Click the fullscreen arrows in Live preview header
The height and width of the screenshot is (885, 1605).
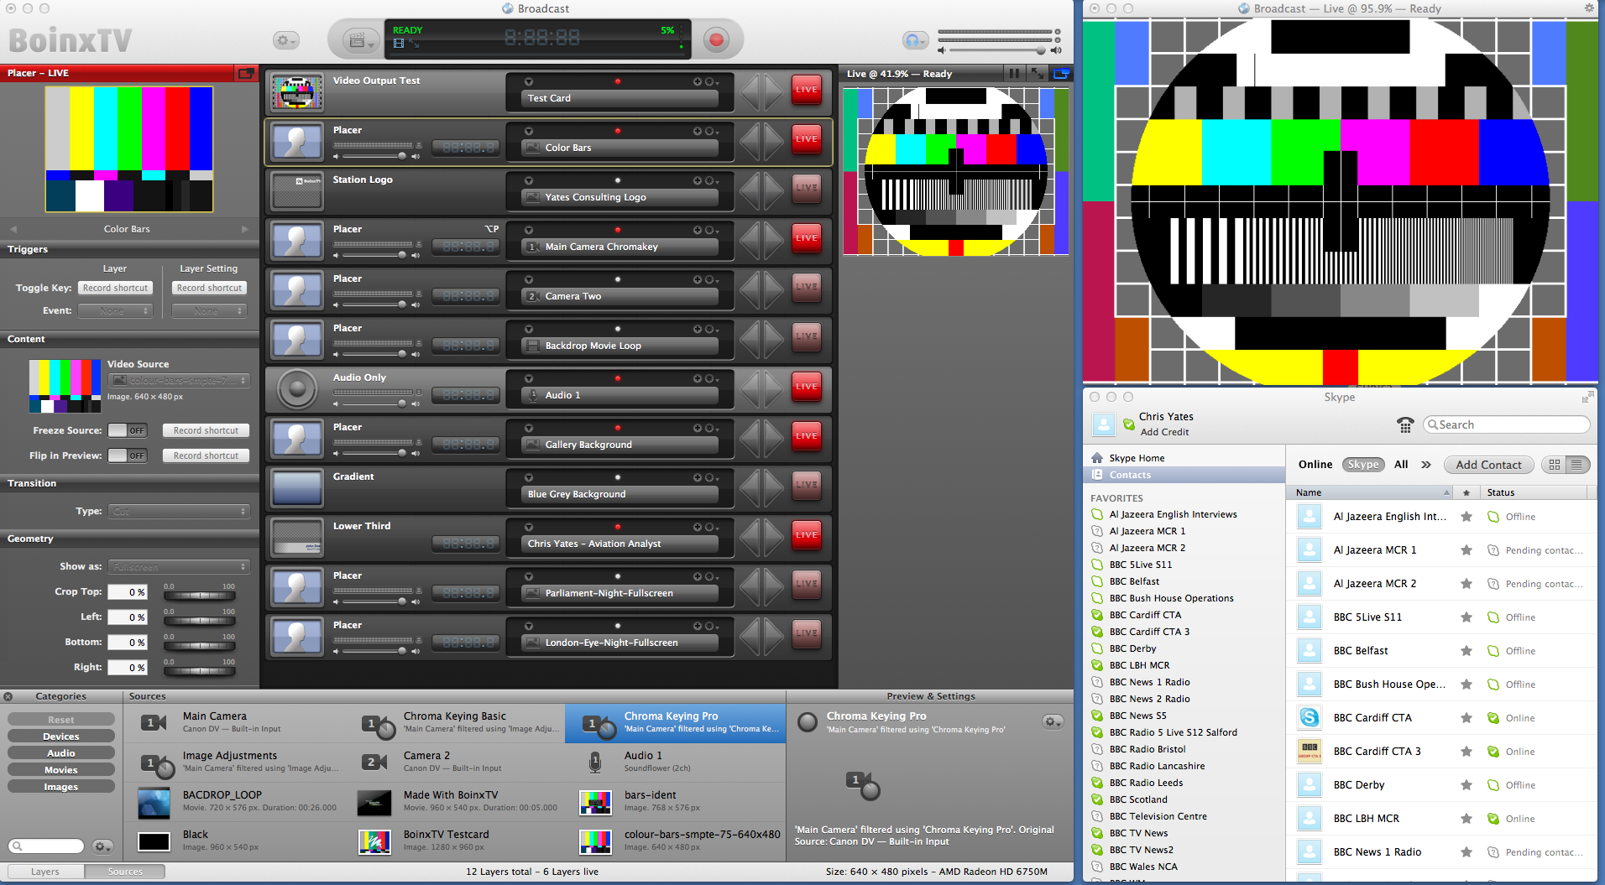click(1038, 74)
